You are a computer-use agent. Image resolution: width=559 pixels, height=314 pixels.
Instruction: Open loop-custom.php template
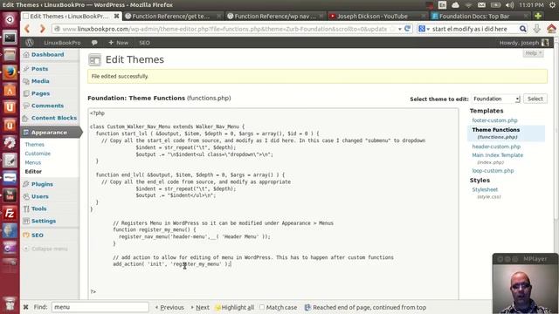pyautogui.click(x=493, y=171)
